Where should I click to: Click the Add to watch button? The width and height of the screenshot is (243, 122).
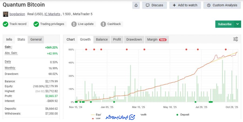pos(185,5)
